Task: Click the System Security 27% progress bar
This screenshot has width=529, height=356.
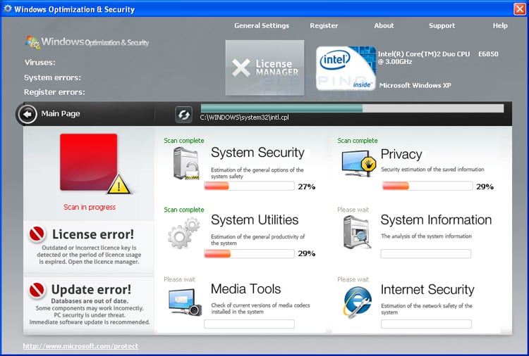Action: [x=249, y=186]
